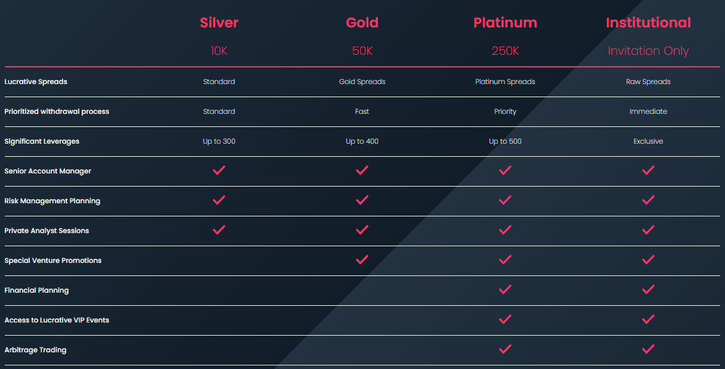Click Platinum's Arbitrage Trading checkmark
Viewport: 725px width, 369px height.
pyautogui.click(x=505, y=349)
